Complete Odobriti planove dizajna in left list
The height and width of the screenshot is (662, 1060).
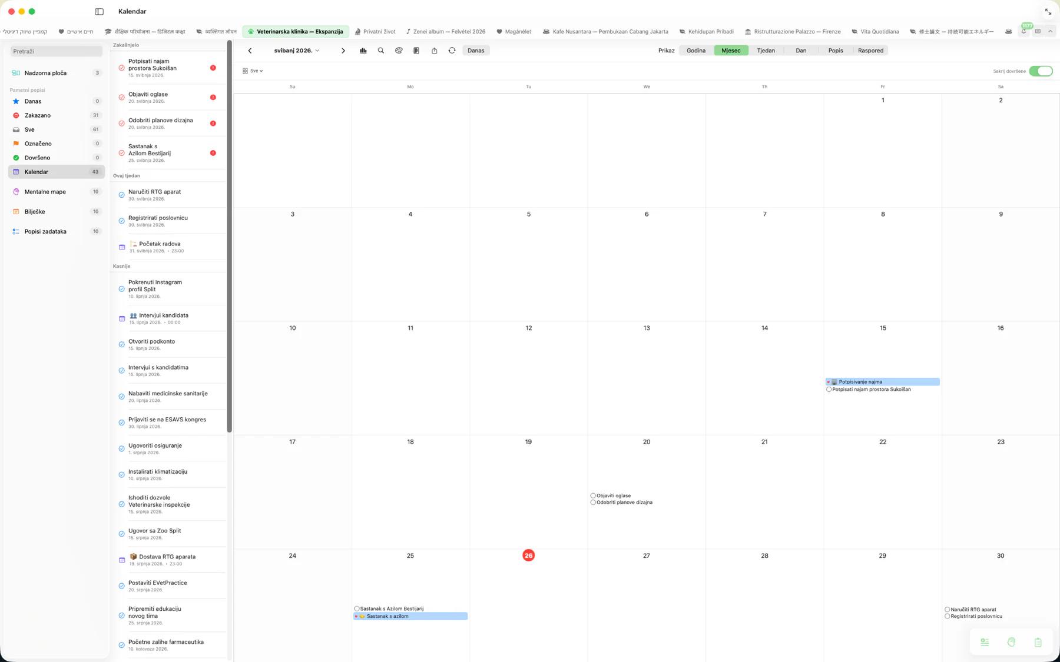point(121,124)
